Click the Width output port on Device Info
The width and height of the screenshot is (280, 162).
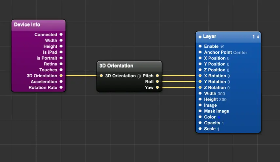[x=61, y=40]
